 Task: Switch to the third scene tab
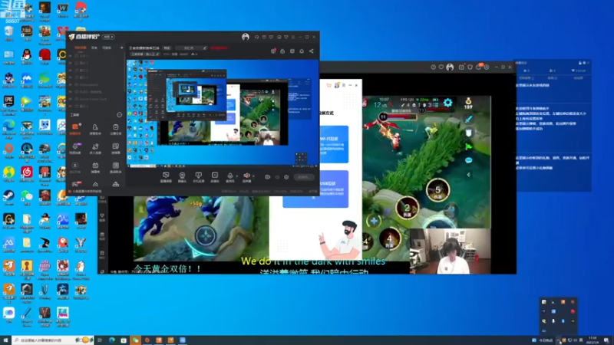(107, 48)
